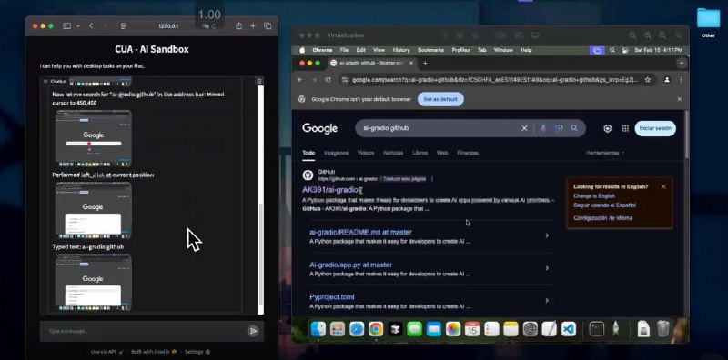728x360 pixels.
Task: Open the Safari sidebar dropdown arrow
Action: [x=78, y=26]
